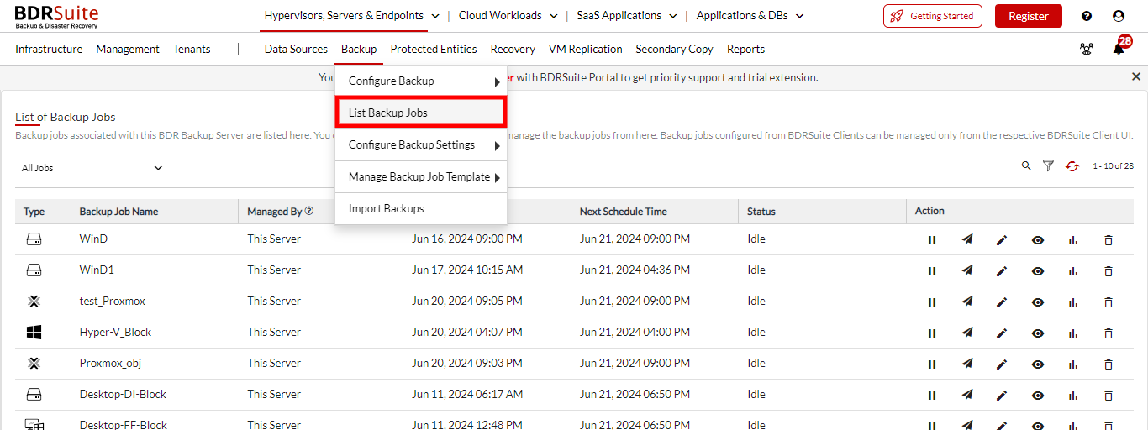Delete the Proxmox_obj job
1148x430 pixels.
(x=1109, y=364)
